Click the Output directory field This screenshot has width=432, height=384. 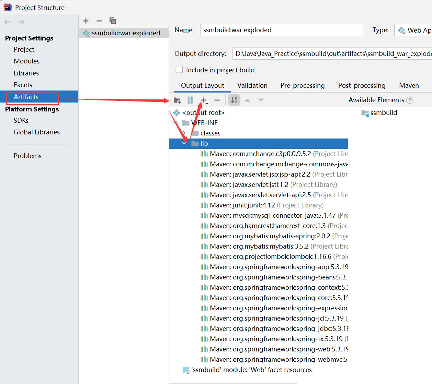pos(332,53)
